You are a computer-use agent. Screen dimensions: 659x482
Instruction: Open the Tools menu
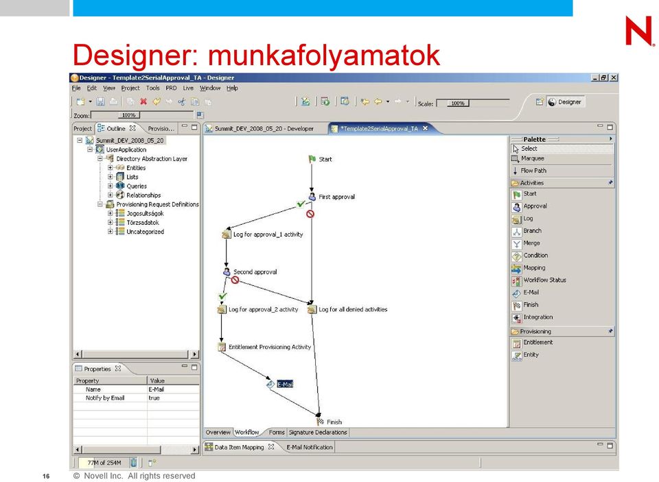[x=153, y=88]
